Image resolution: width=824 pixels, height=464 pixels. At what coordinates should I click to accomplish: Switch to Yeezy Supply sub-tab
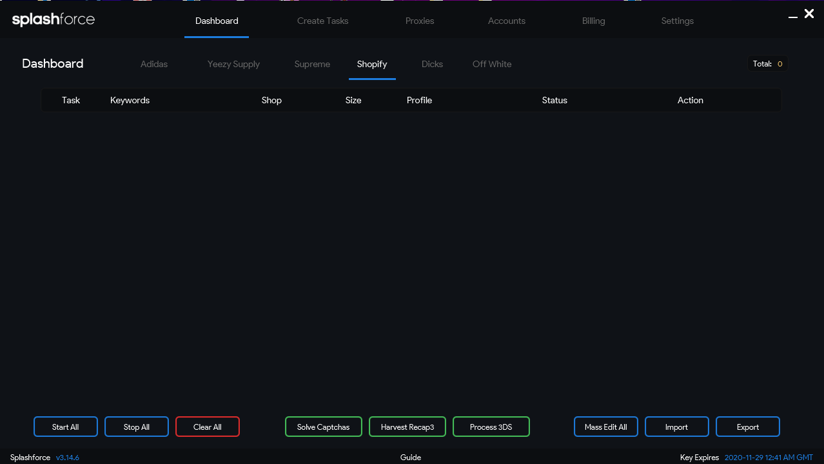233,64
